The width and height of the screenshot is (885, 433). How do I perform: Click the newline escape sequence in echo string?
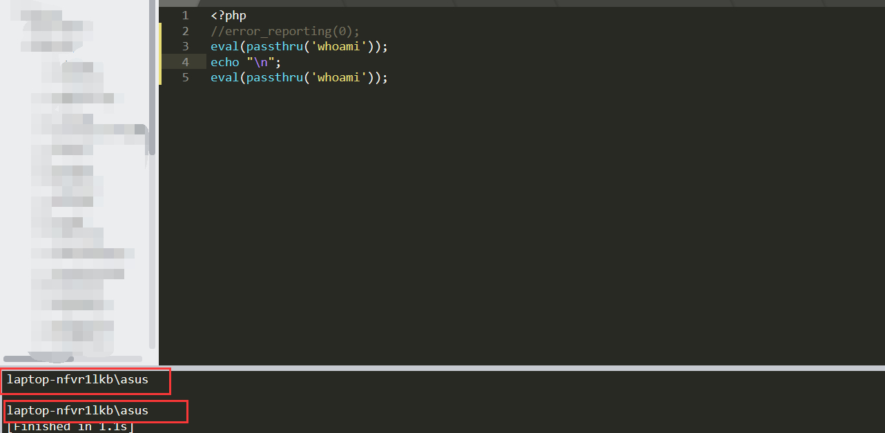click(262, 61)
